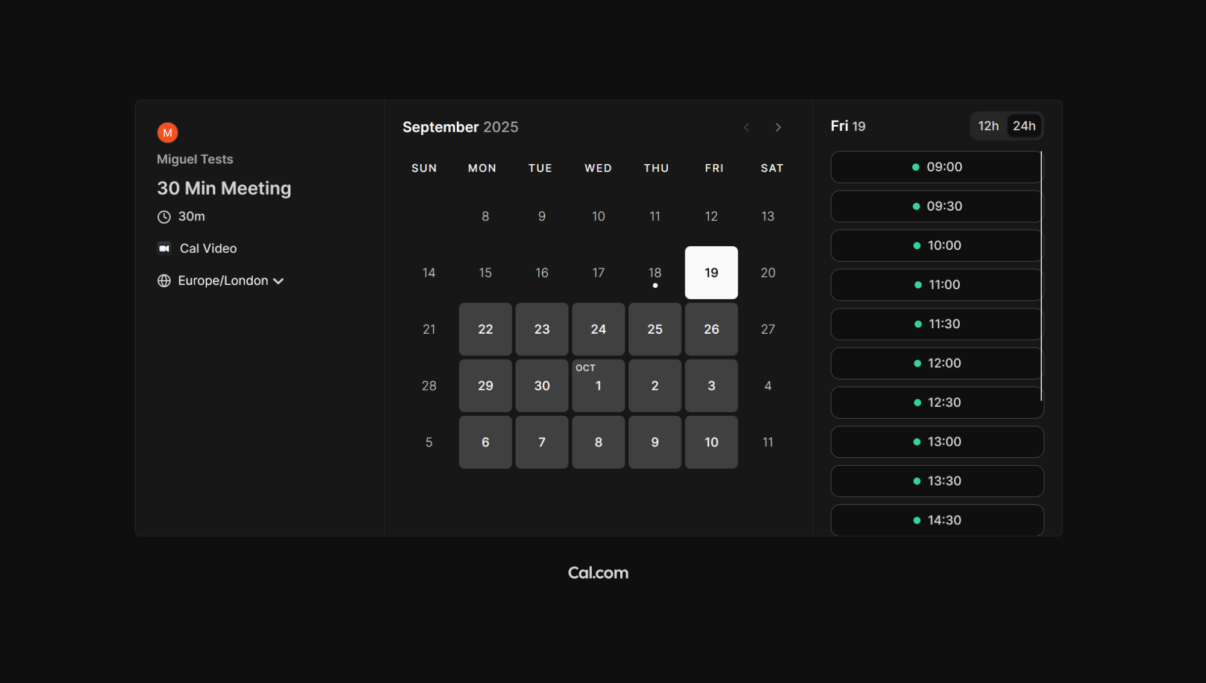Image resolution: width=1206 pixels, height=683 pixels.
Task: Go to the next month arrow
Action: pos(778,127)
